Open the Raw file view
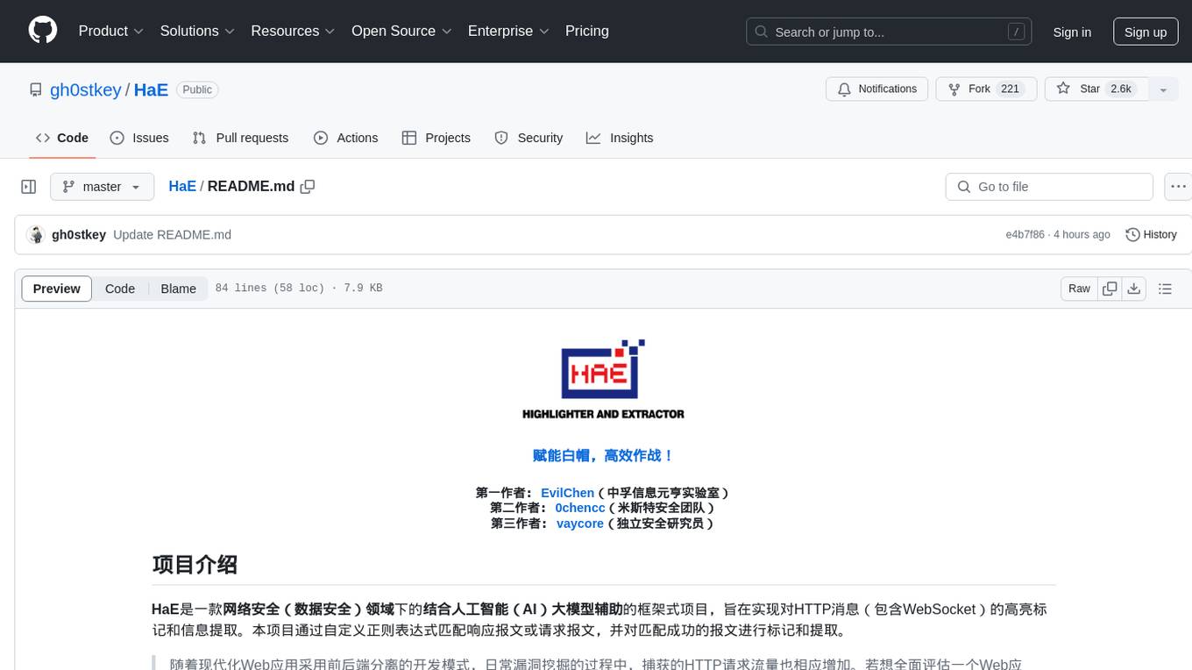This screenshot has height=670, width=1192. pyautogui.click(x=1079, y=289)
